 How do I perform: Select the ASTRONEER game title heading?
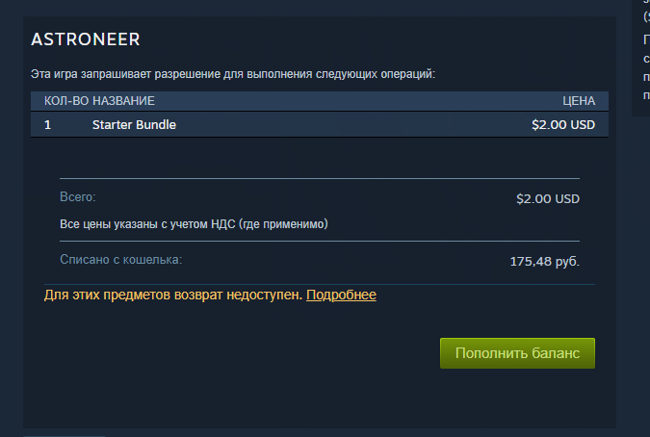(86, 39)
